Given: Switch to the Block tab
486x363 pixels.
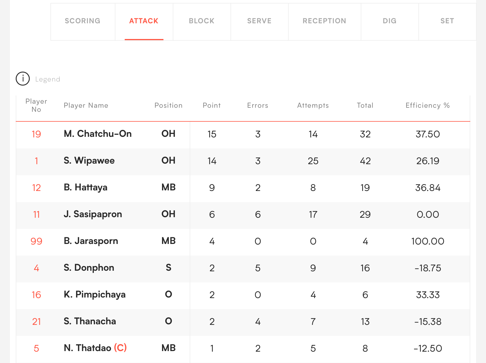Looking at the screenshot, I should point(202,21).
